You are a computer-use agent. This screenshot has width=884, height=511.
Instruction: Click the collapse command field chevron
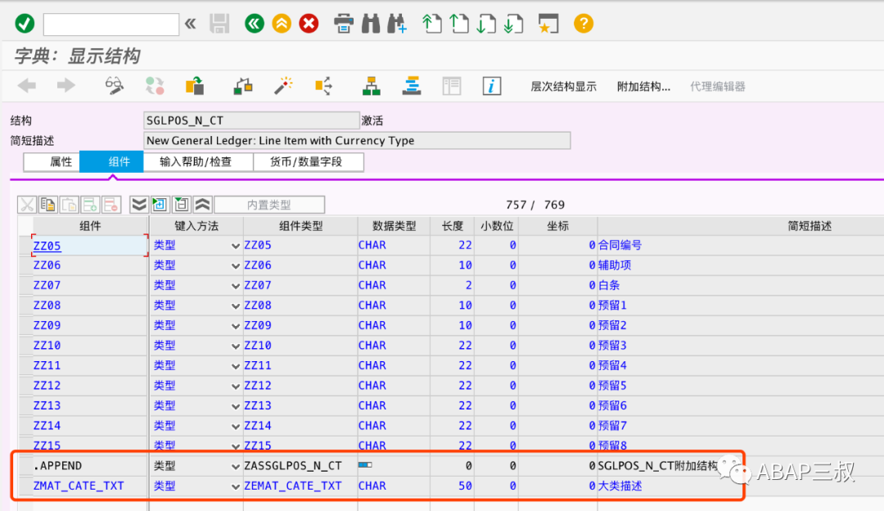coord(191,24)
